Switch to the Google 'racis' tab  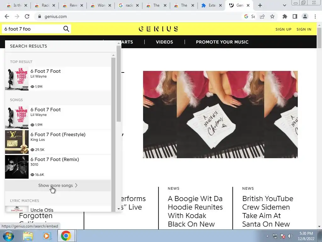point(129,5)
